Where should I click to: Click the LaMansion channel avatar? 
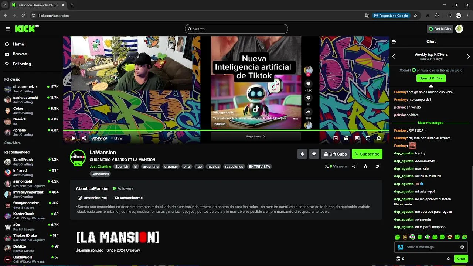click(78, 157)
